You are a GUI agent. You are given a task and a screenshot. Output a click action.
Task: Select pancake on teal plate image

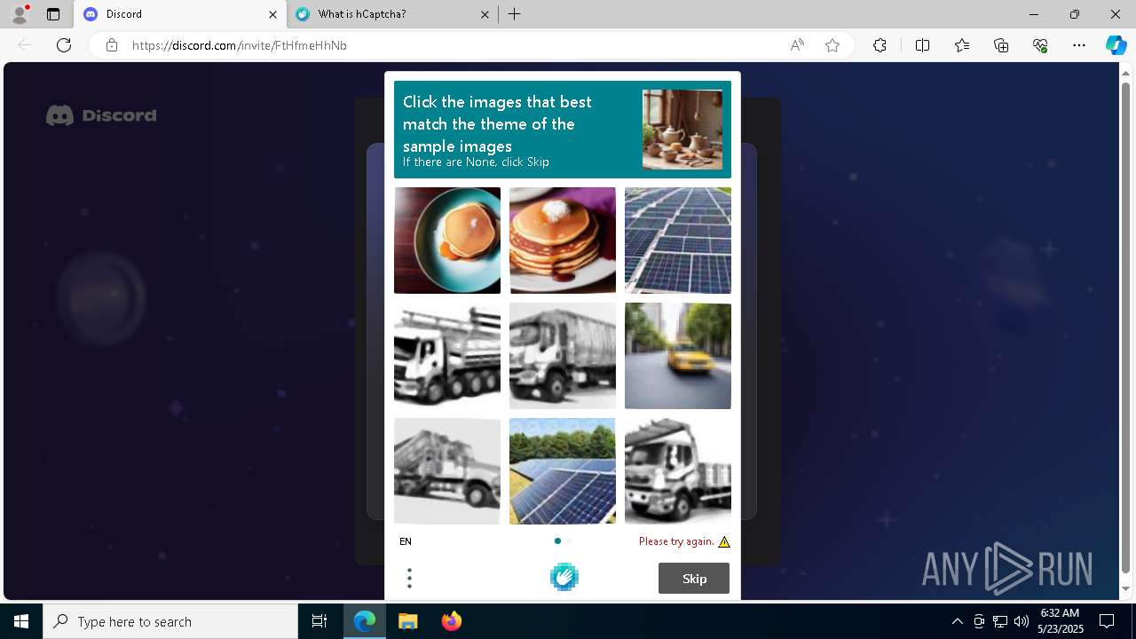447,241
